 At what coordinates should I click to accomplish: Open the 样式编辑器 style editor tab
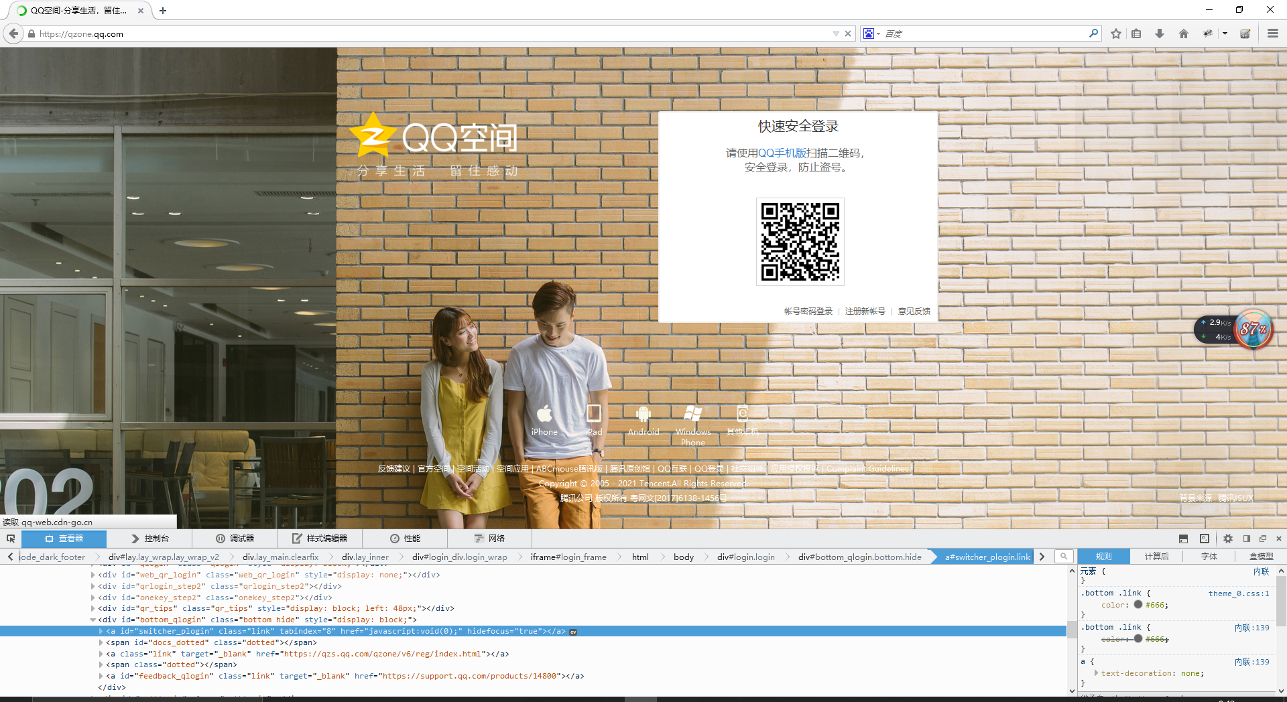point(320,539)
